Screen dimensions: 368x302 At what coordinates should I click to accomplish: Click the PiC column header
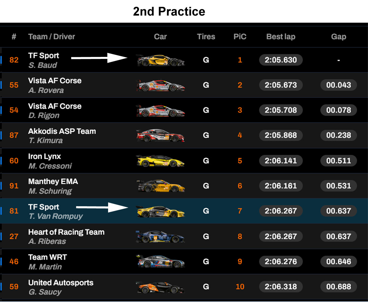point(240,37)
